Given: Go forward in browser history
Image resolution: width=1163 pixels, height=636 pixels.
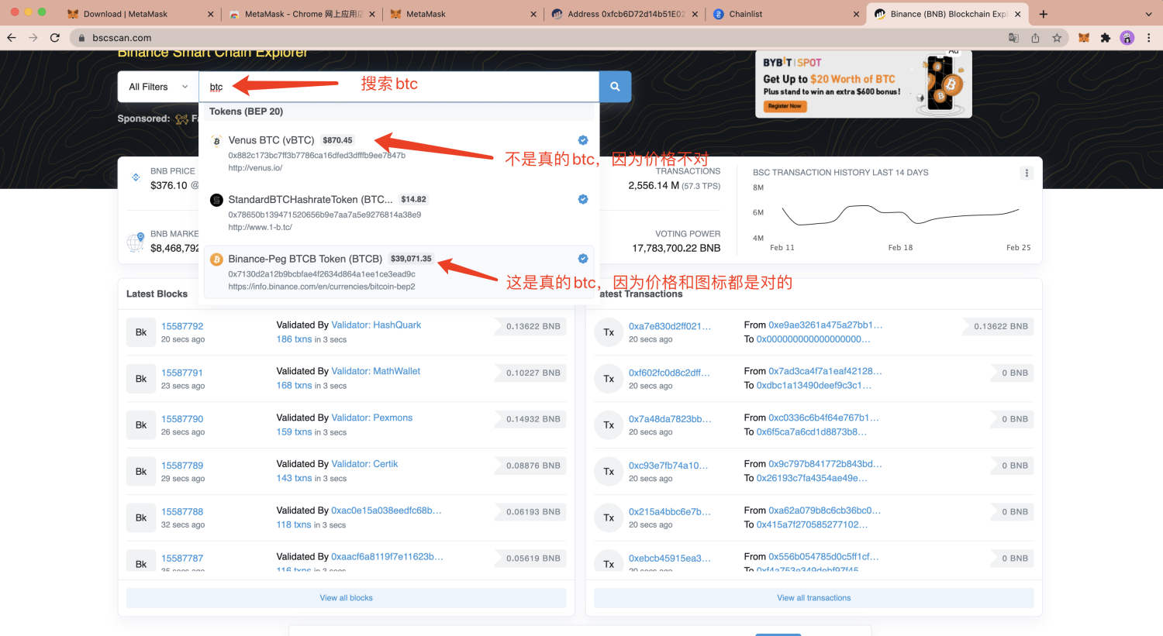Looking at the screenshot, I should point(33,37).
